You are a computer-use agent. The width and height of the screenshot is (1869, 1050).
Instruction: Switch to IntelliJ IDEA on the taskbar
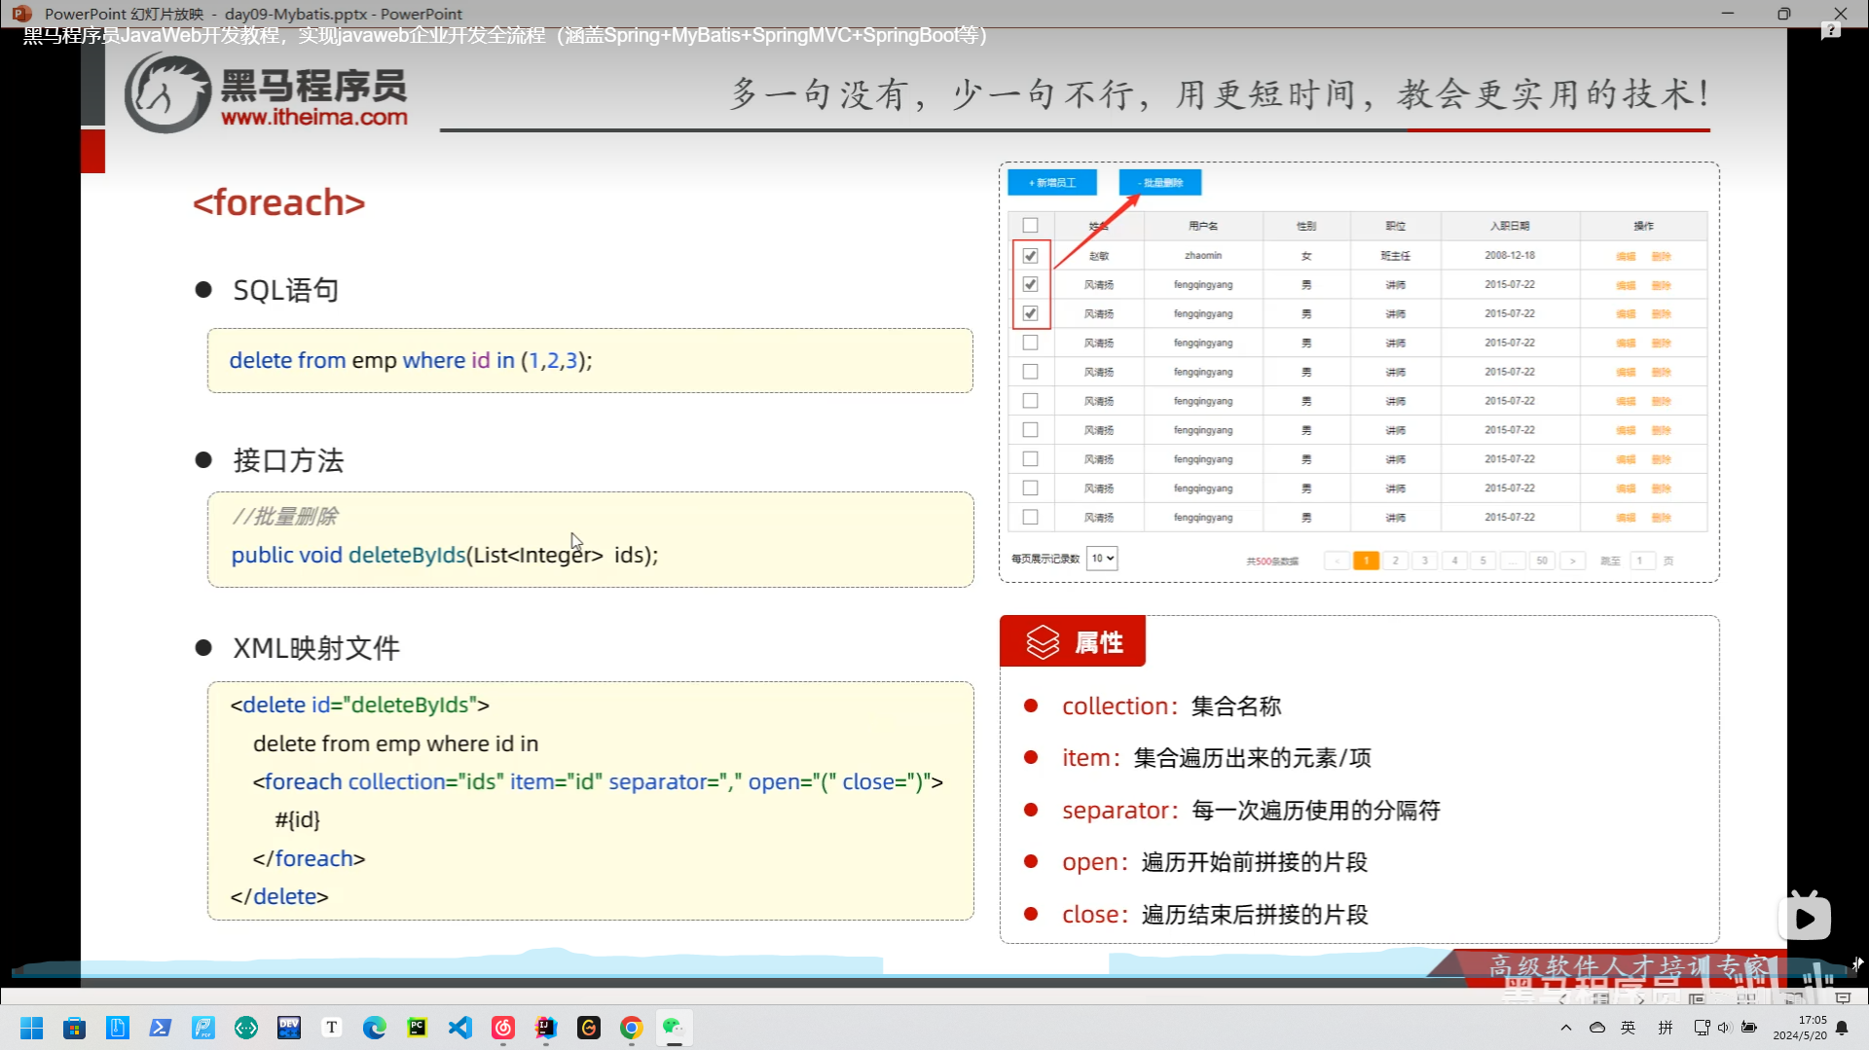point(546,1028)
